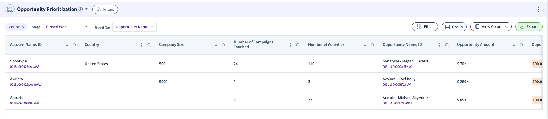Click the info icon beside Opportunity Prioritization
Viewport: 548px width, 119px height.
coord(80,10)
